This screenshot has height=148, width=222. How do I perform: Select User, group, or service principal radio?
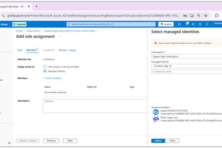(x=45, y=66)
